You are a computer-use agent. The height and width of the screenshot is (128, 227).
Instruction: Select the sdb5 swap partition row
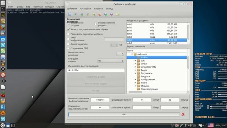tap(157, 37)
